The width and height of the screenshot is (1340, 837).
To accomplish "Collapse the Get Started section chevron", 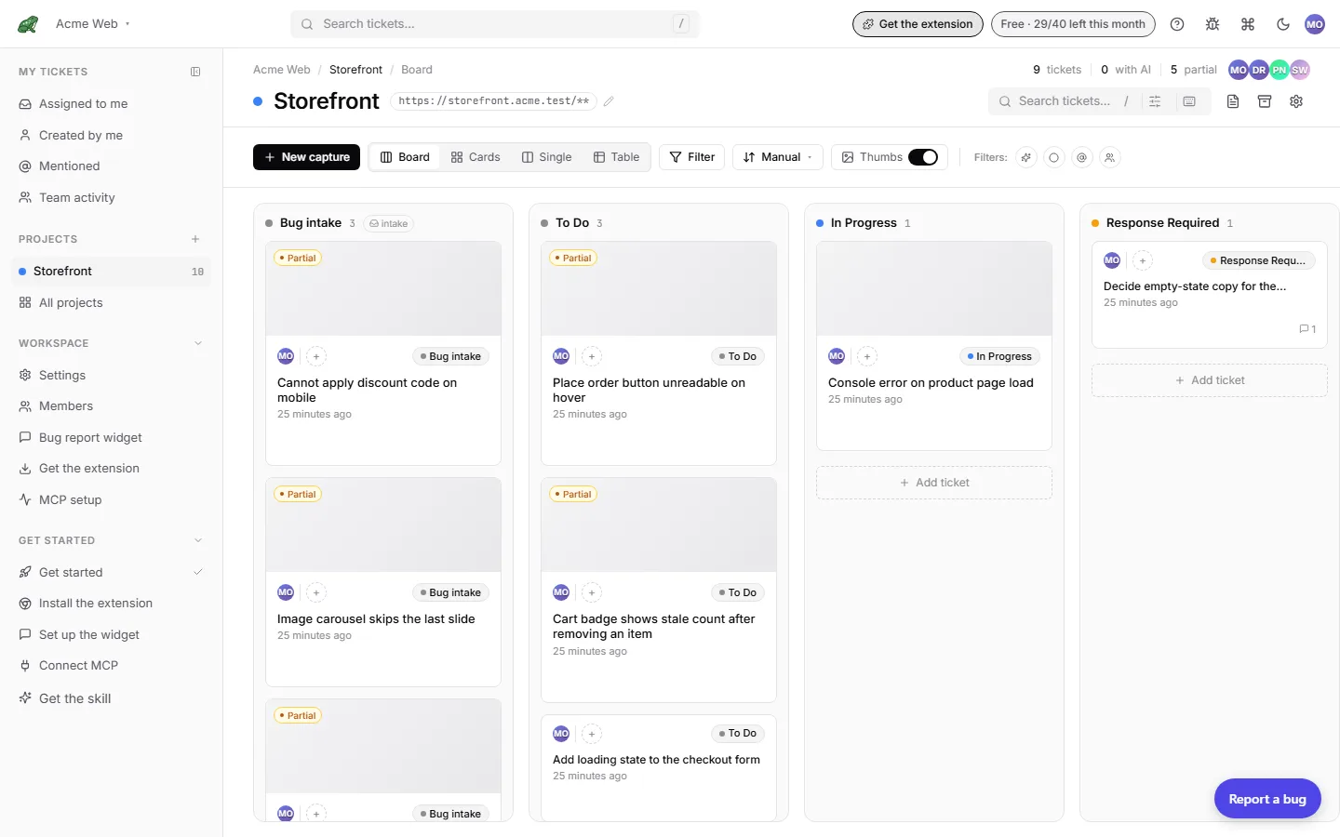I will (x=198, y=540).
